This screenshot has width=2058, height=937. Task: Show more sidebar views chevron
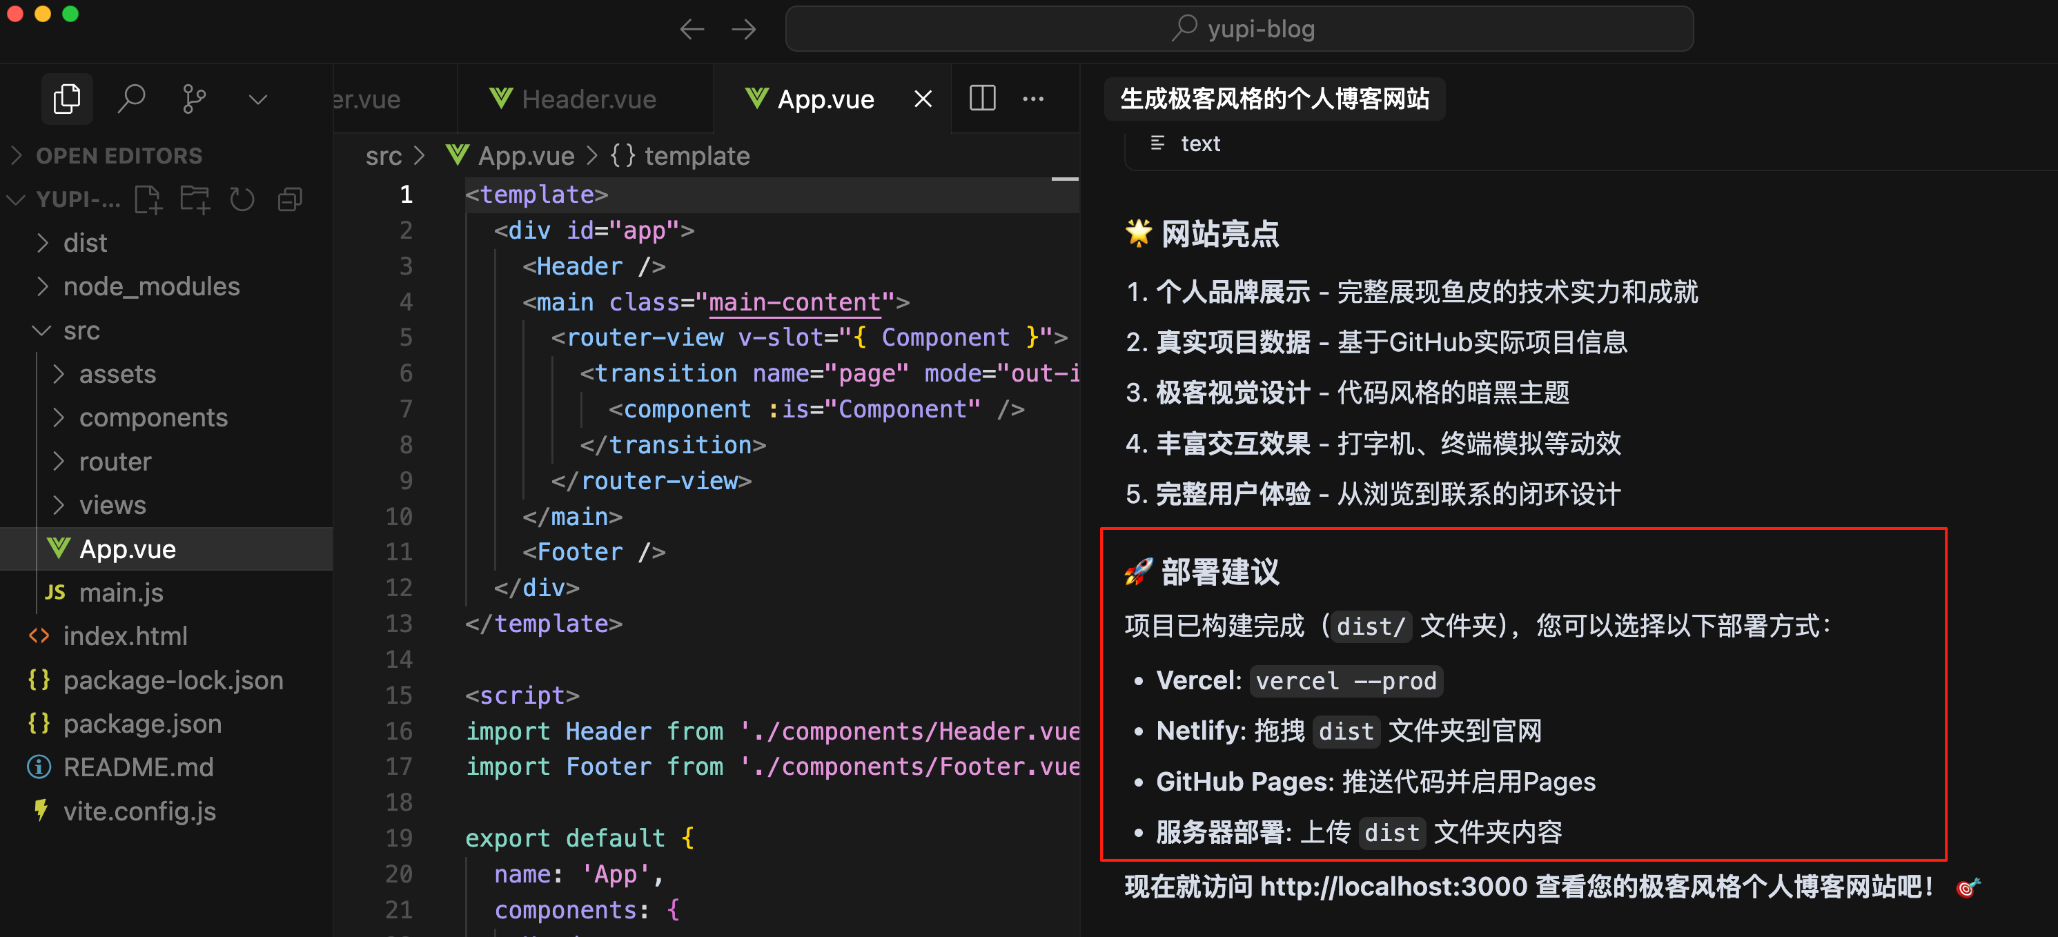click(257, 100)
